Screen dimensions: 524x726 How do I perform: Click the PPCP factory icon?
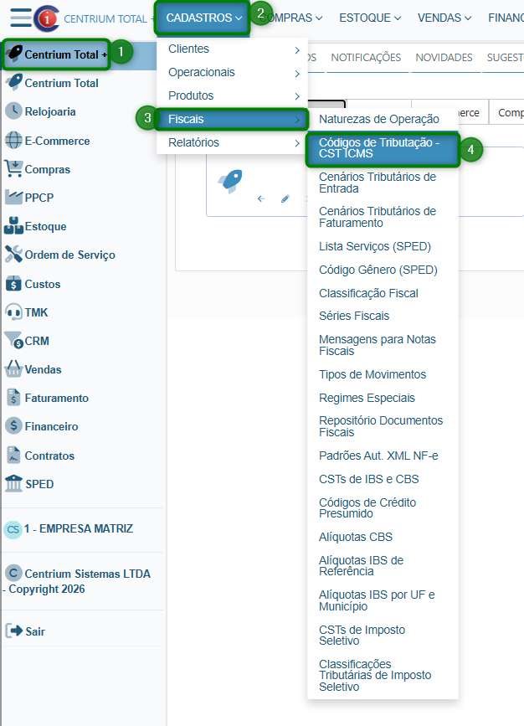point(13,198)
